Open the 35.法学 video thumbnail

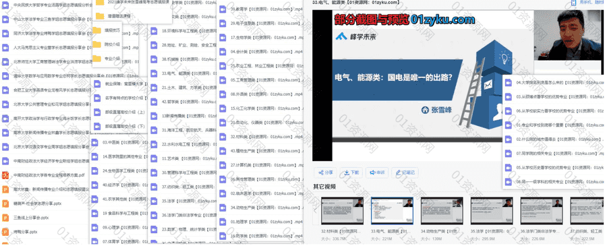[x=492, y=211]
